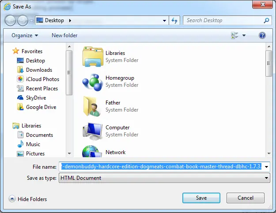Collapse the Hide Folders toggle

pos(12,199)
